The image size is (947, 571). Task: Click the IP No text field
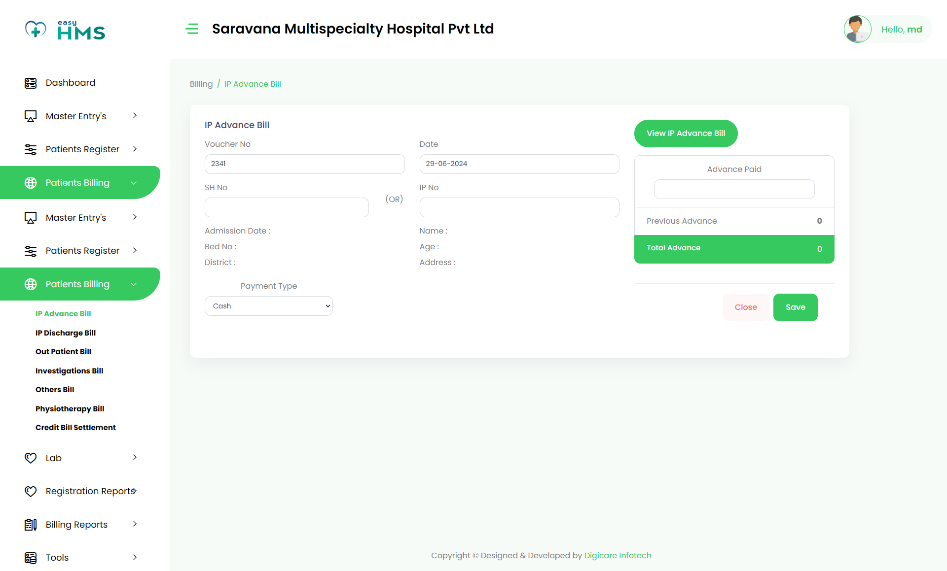[519, 207]
